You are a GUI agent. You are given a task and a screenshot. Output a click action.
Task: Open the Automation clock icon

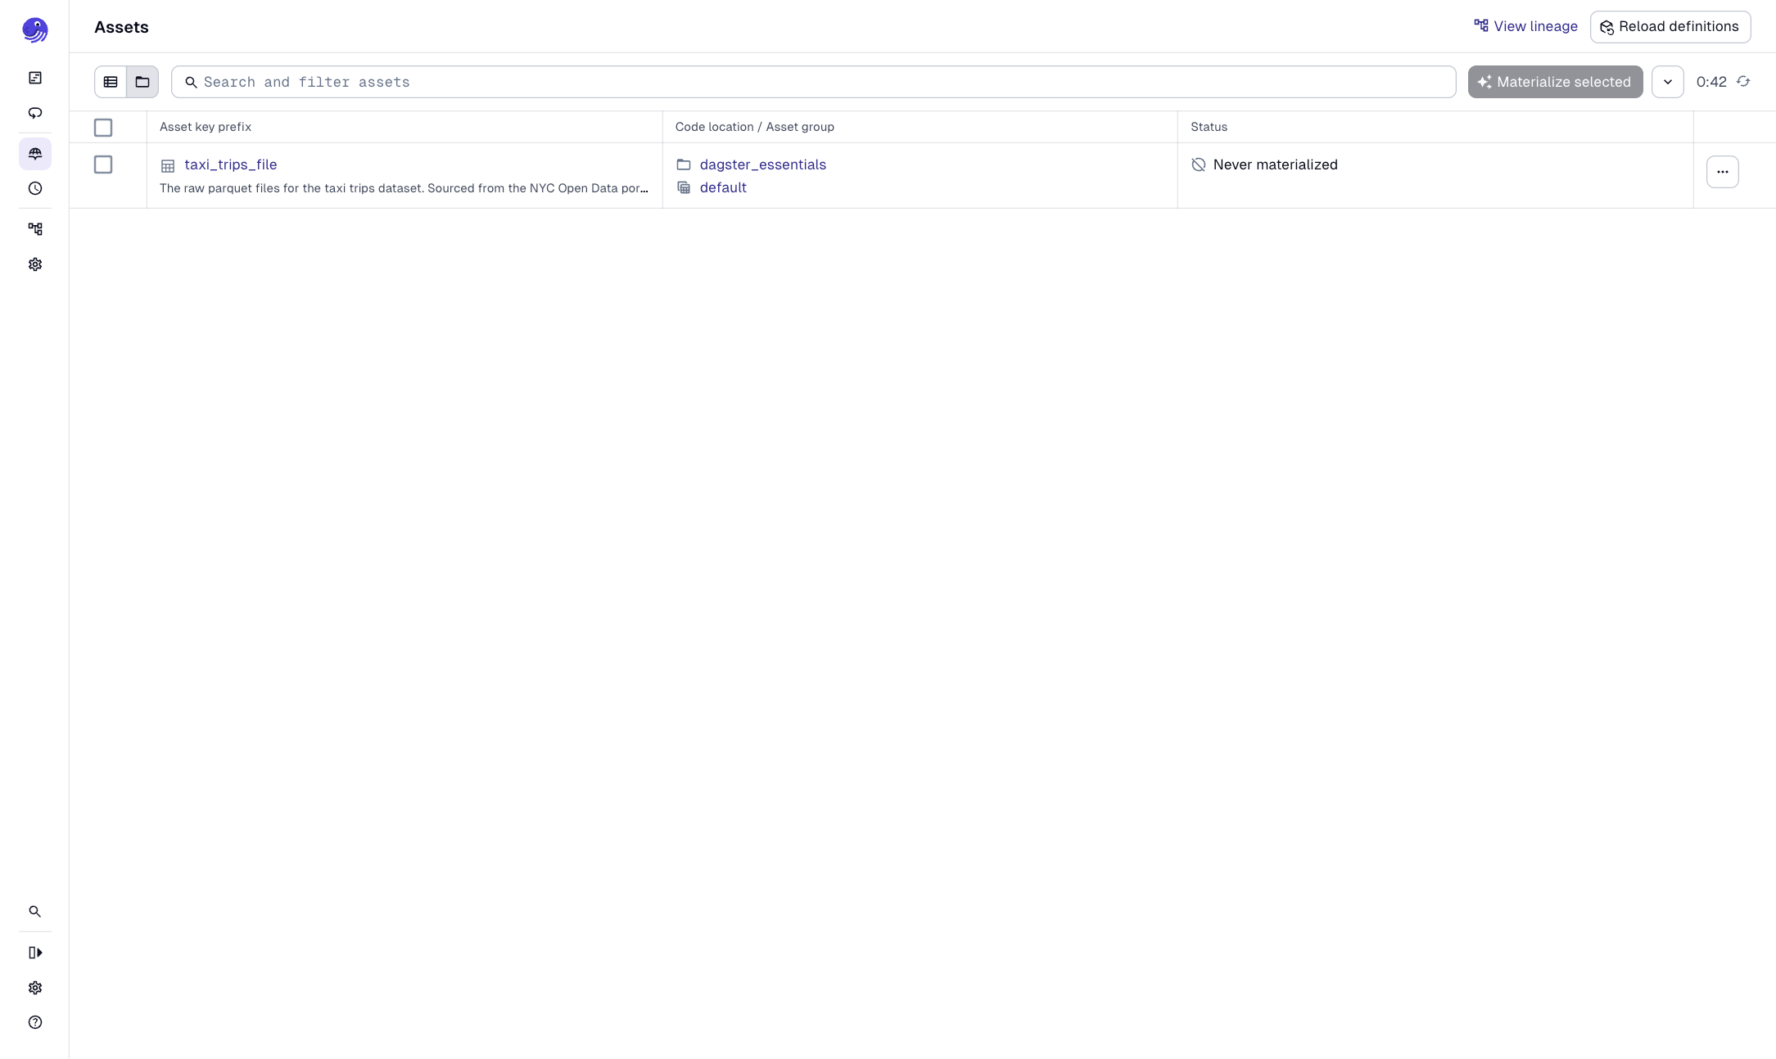35,189
